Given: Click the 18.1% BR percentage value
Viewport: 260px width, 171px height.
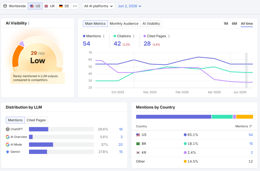Looking at the screenshot, I should click(x=193, y=144).
